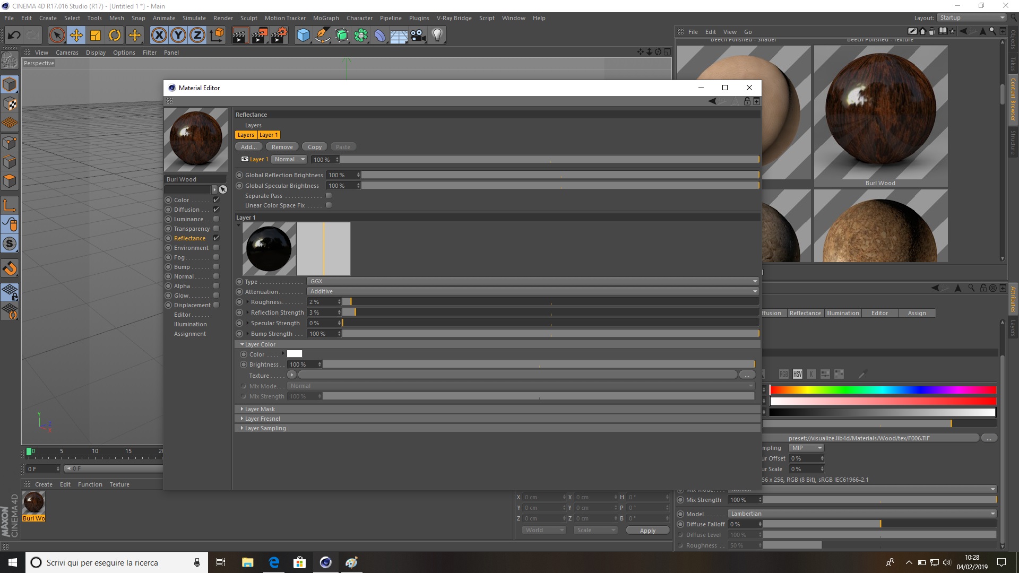
Task: Open File Explorer from the taskbar
Action: point(248,562)
